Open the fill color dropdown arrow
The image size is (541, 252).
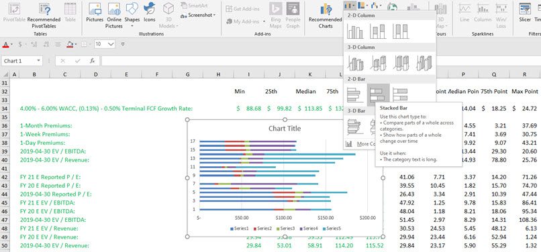coord(77,44)
